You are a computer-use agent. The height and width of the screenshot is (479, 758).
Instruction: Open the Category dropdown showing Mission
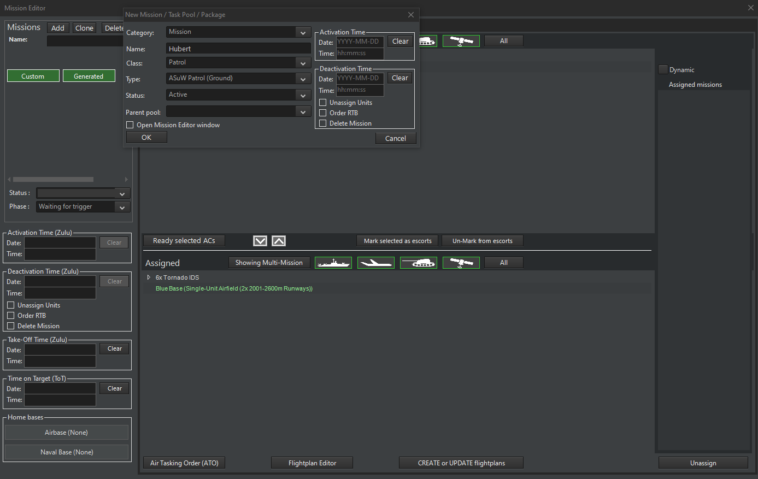238,32
